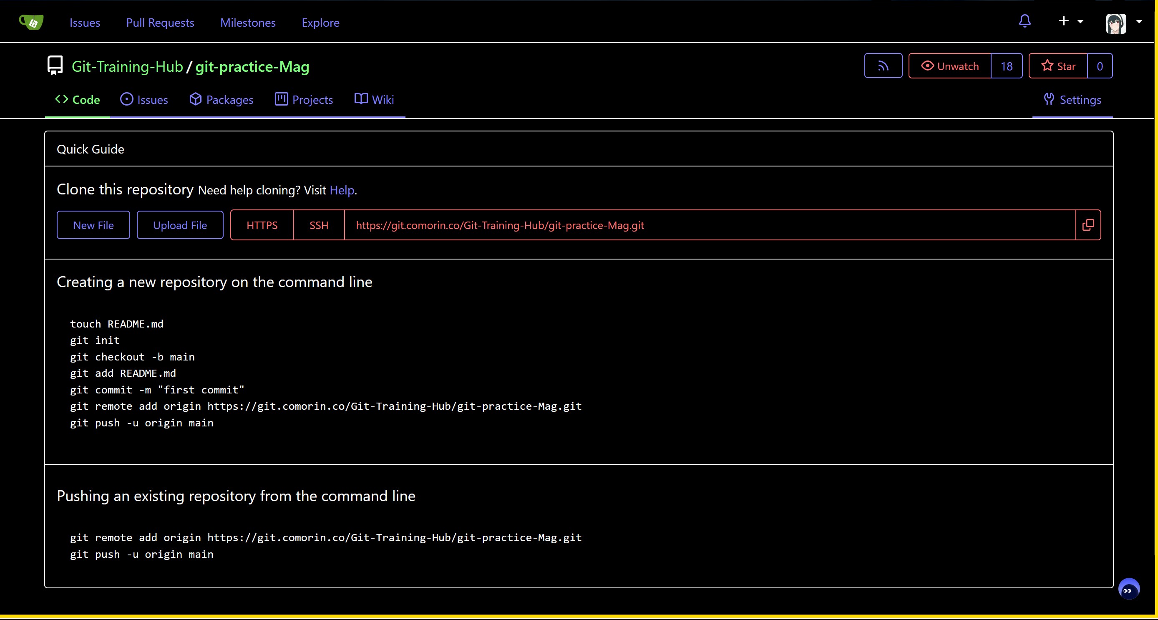Image resolution: width=1158 pixels, height=620 pixels.
Task: Click the Gitea teacup logo
Action: pos(31,22)
